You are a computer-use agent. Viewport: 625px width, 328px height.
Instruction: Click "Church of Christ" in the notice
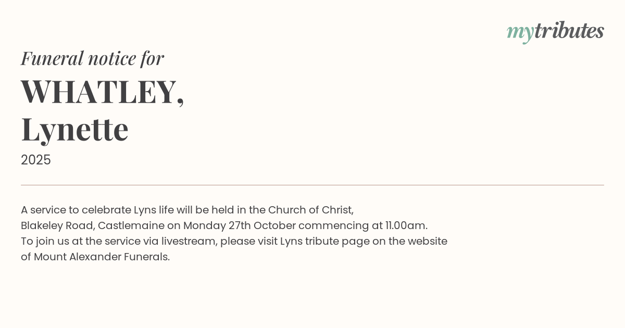coord(310,210)
